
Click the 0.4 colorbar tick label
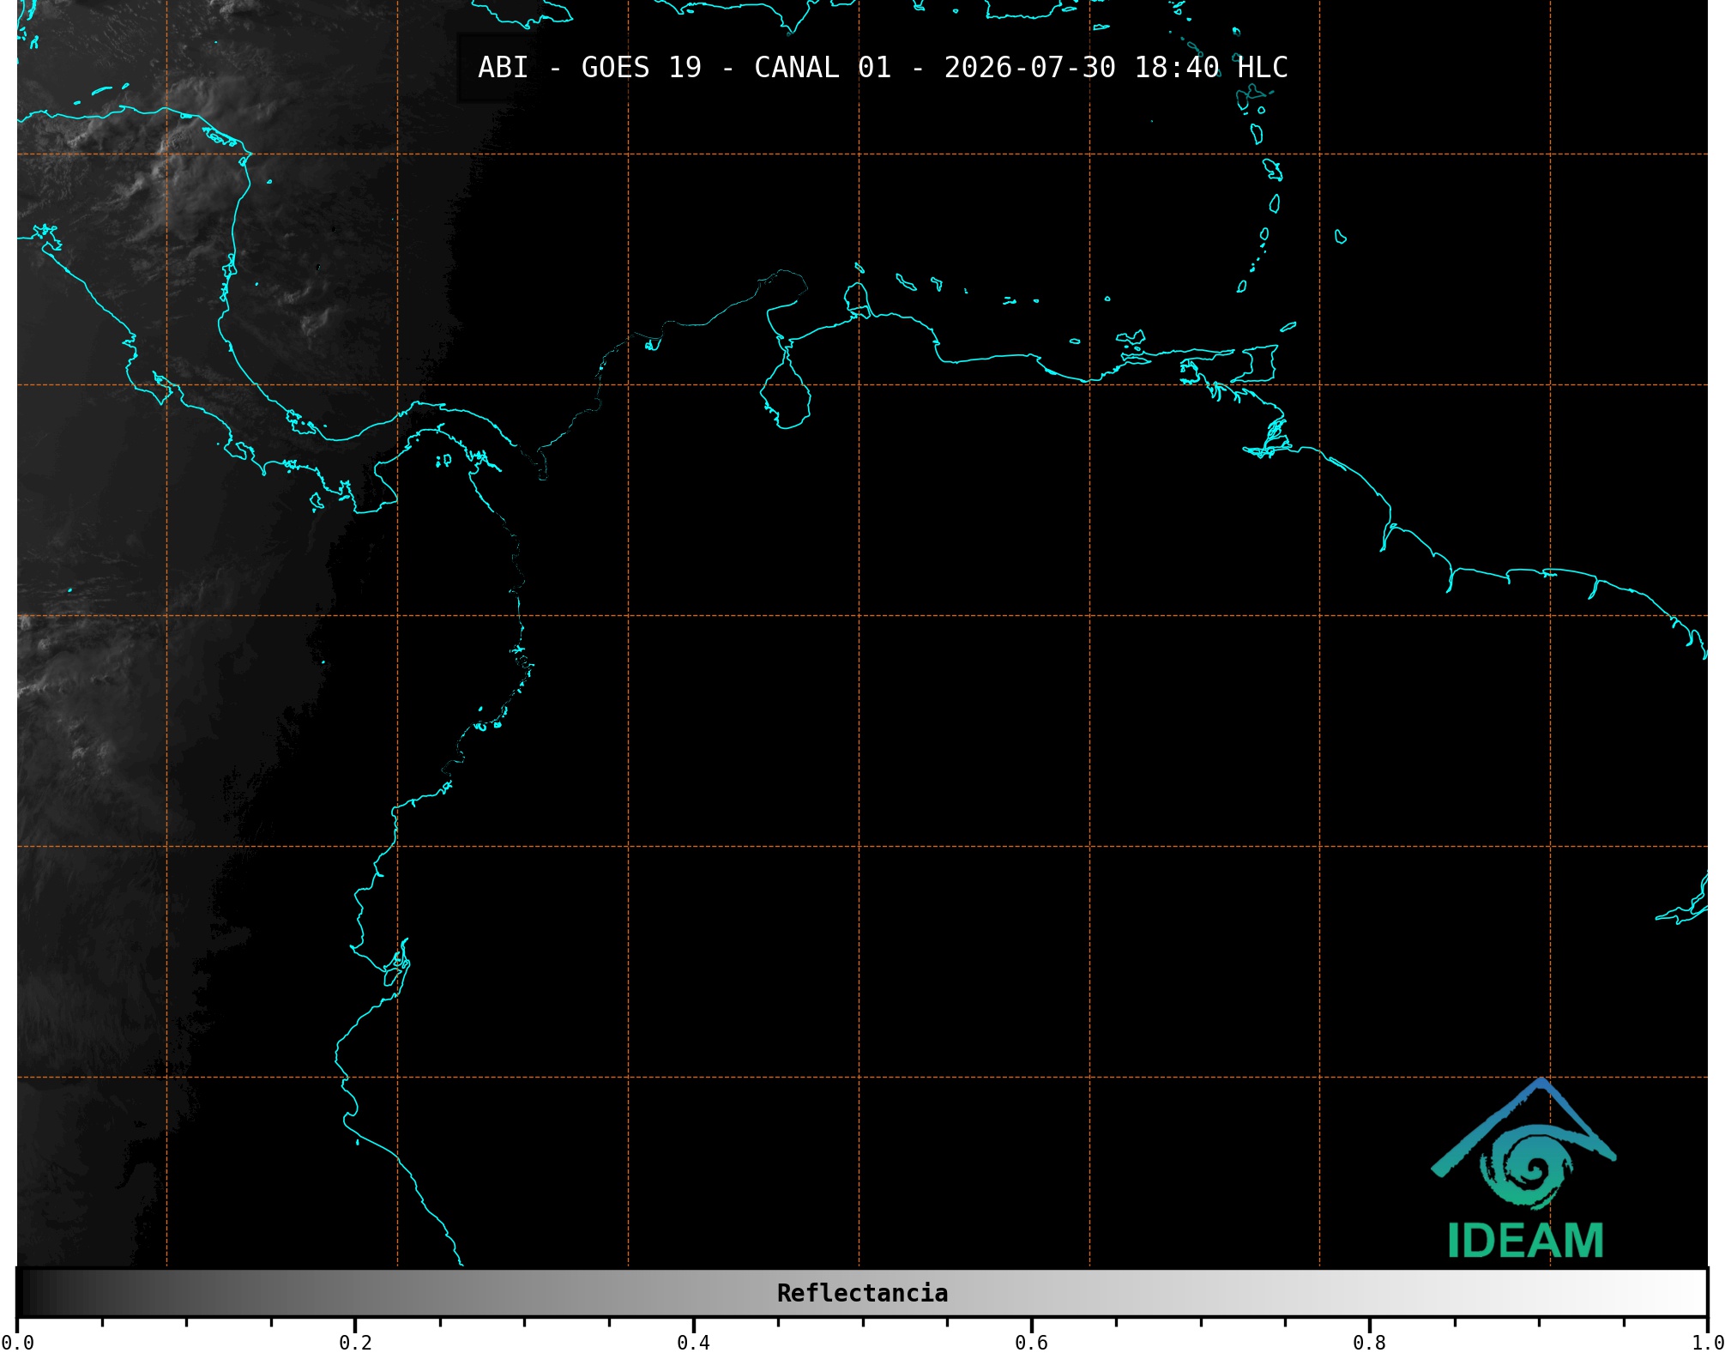point(693,1343)
